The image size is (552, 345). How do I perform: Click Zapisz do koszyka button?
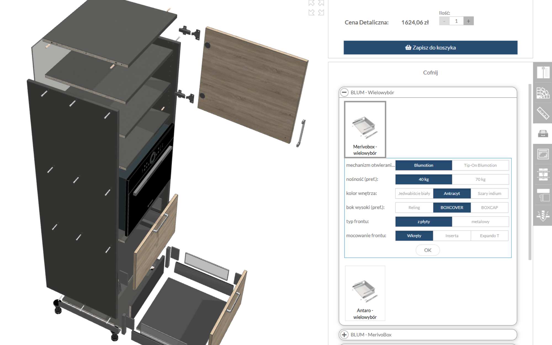pyautogui.click(x=430, y=48)
